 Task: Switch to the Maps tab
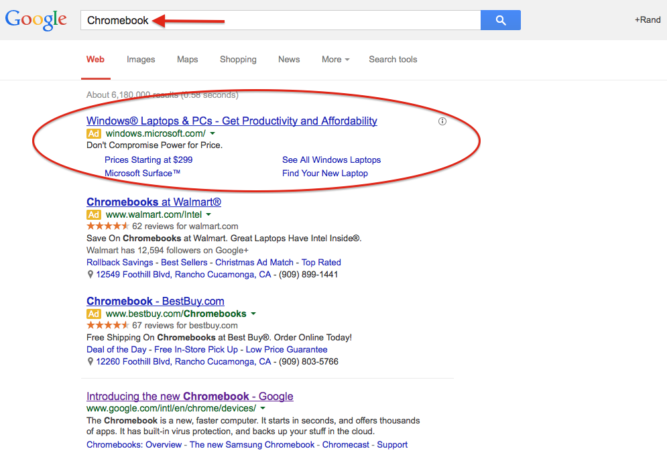click(188, 60)
